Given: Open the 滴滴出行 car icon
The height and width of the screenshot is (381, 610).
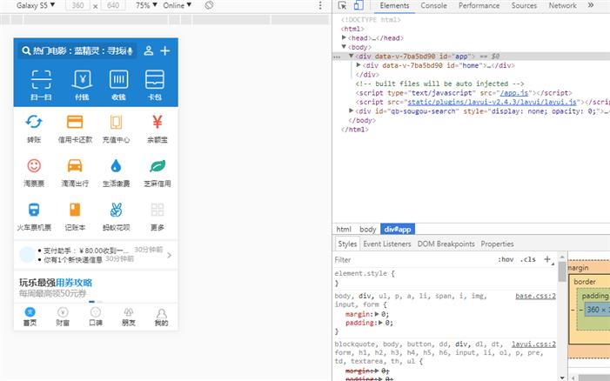Looking at the screenshot, I should pyautogui.click(x=75, y=165).
